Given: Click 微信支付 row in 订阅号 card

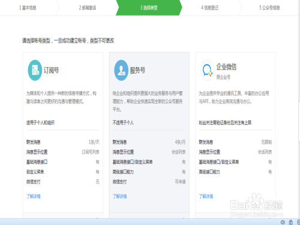Looking at the screenshot, I should click(x=63, y=182).
